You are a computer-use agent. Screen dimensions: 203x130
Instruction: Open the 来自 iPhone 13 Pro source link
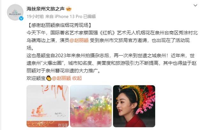(64, 17)
